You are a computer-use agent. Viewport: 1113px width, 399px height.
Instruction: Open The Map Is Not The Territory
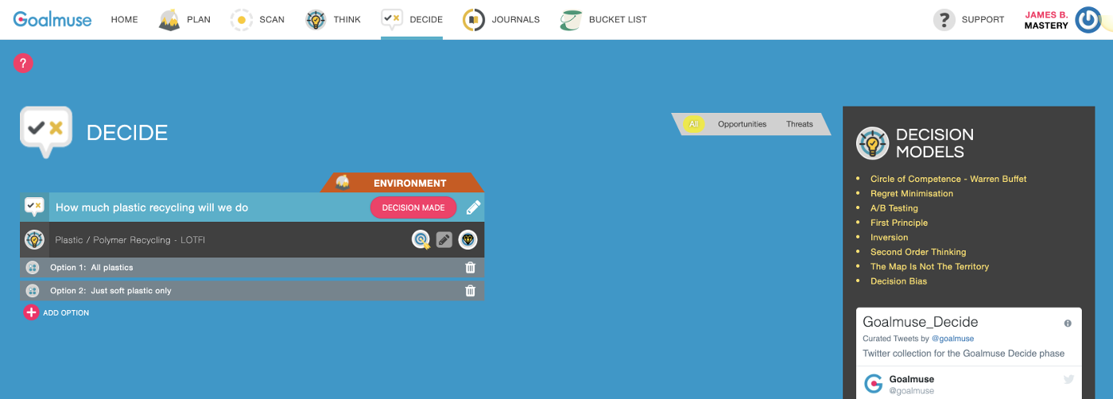pyautogui.click(x=930, y=266)
